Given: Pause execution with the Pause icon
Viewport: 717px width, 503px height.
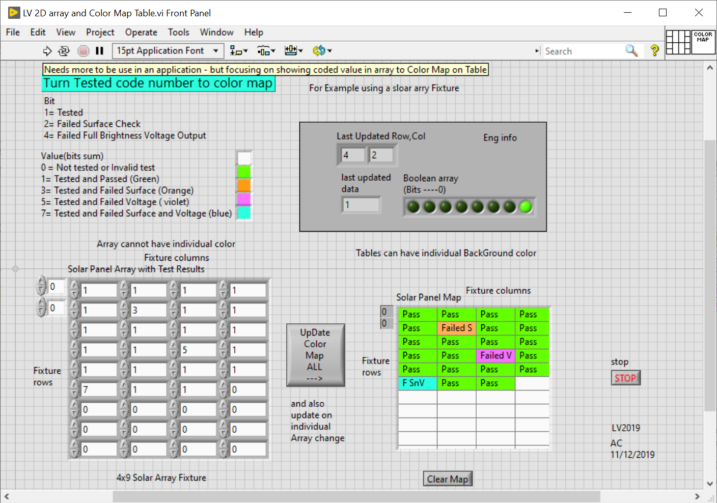Looking at the screenshot, I should [x=100, y=51].
